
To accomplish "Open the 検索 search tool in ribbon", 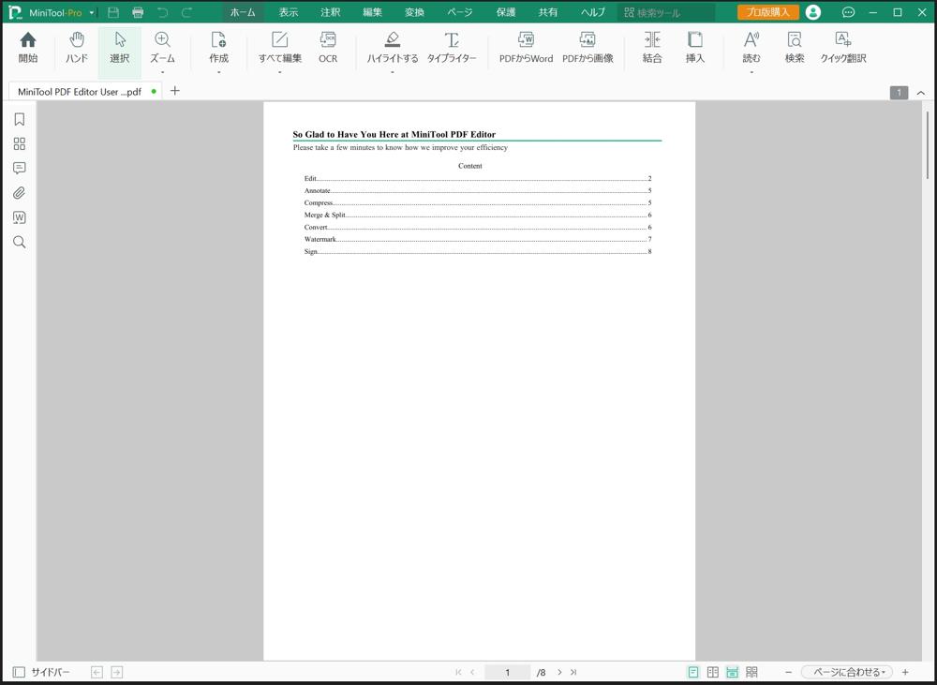I will coord(795,48).
